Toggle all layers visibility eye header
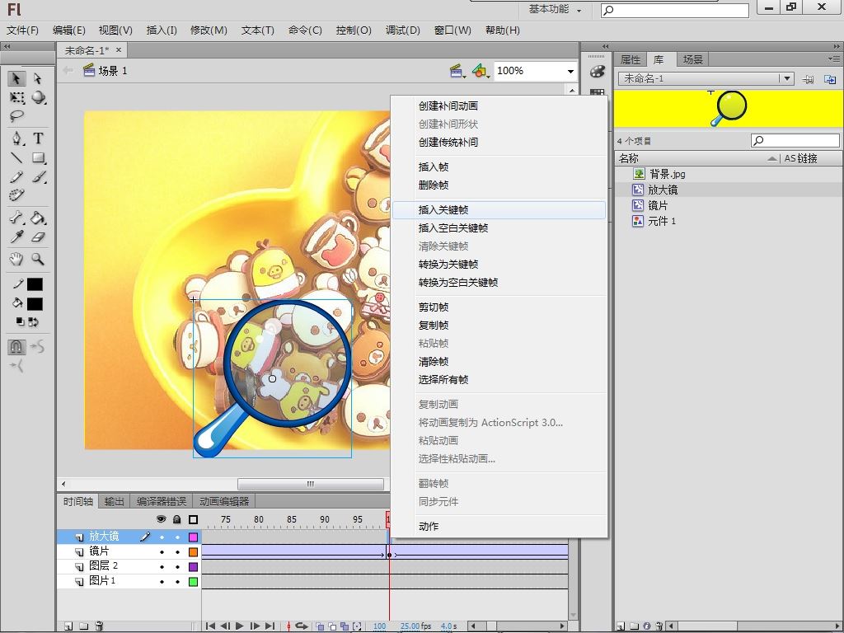The width and height of the screenshot is (844, 633). click(161, 519)
